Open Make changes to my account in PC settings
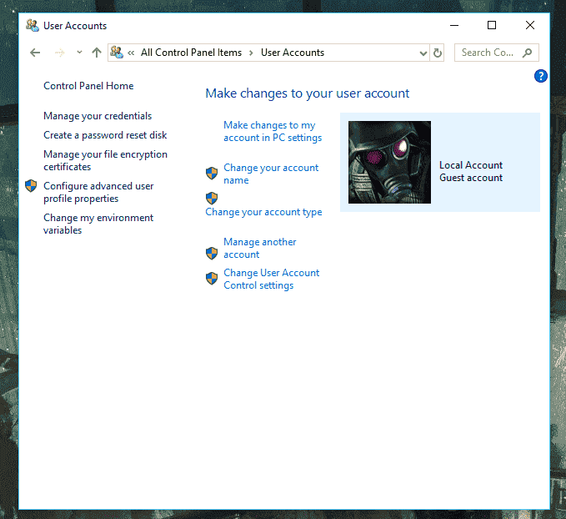This screenshot has height=519, width=566. (x=273, y=131)
